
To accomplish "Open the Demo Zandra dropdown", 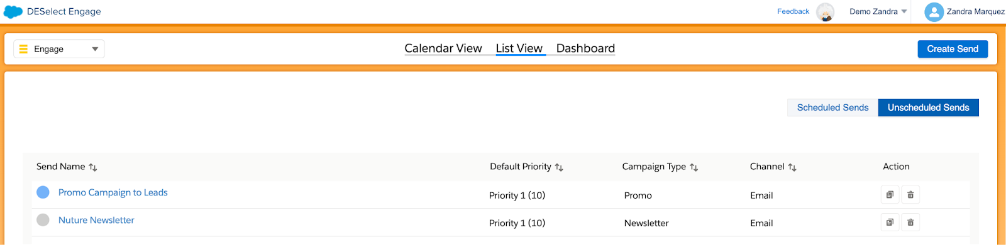I will coord(878,12).
